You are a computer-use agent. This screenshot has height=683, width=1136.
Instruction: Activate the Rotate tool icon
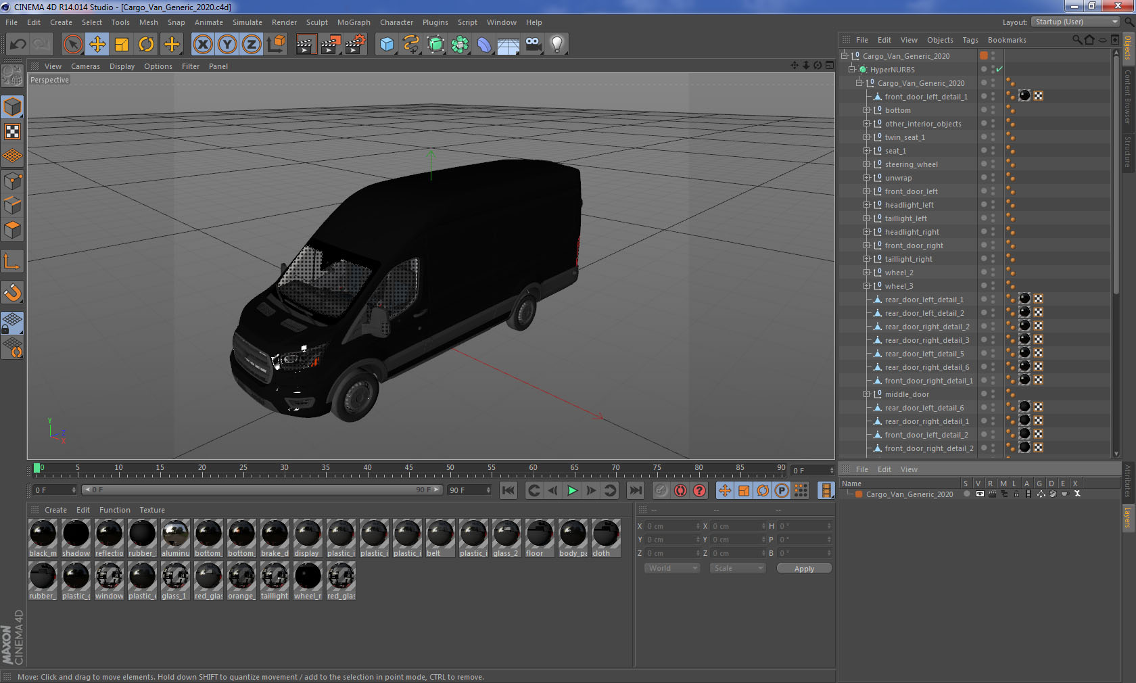pyautogui.click(x=146, y=45)
